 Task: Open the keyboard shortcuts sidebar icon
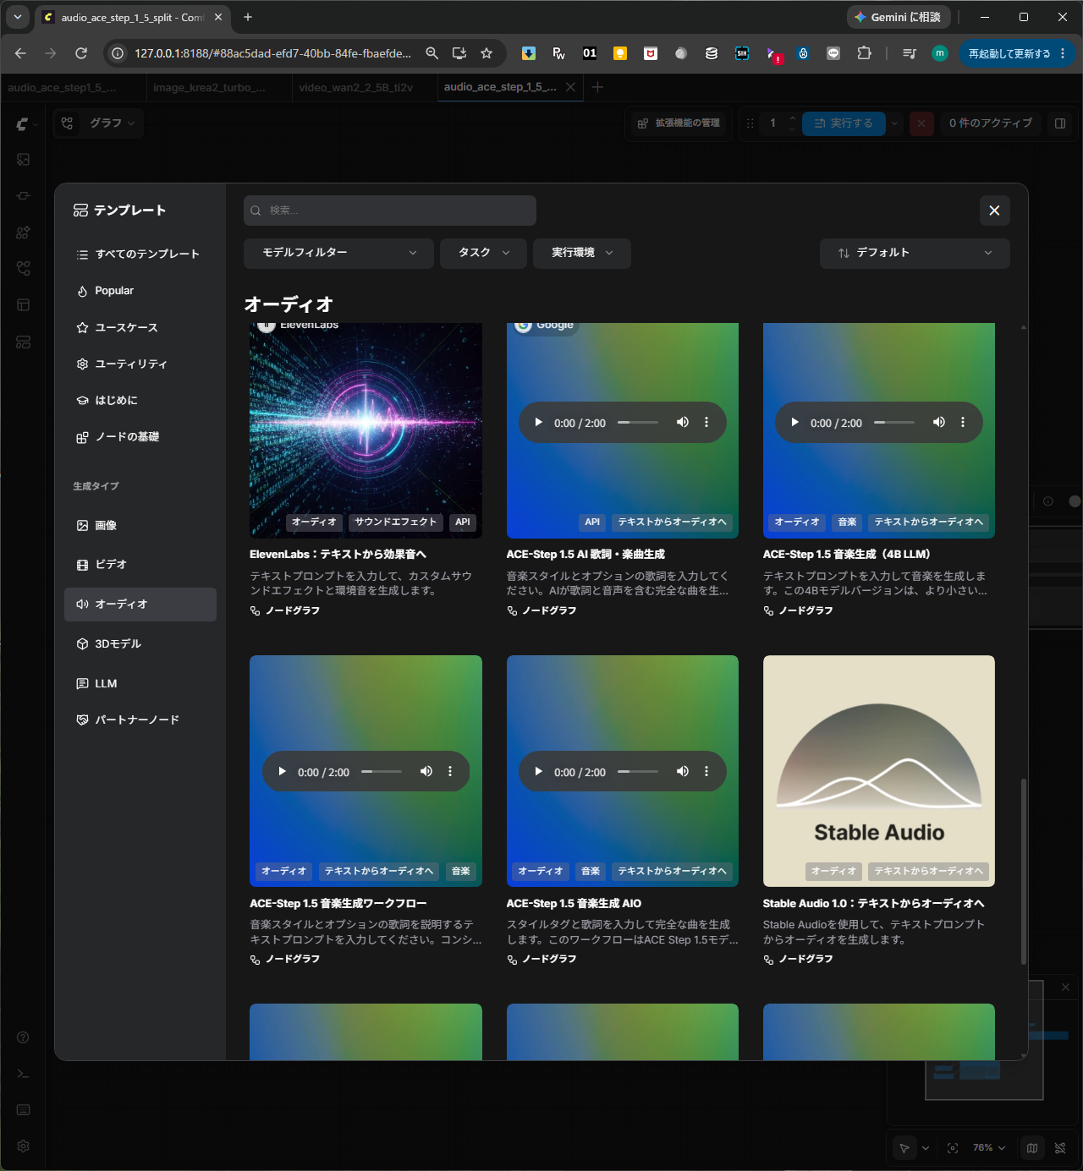click(24, 1110)
